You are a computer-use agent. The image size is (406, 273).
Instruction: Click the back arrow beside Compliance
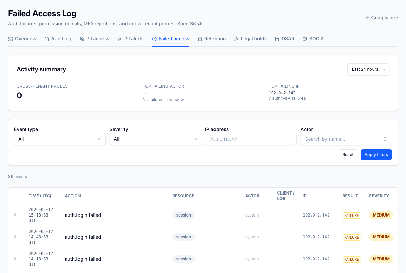[x=367, y=18]
